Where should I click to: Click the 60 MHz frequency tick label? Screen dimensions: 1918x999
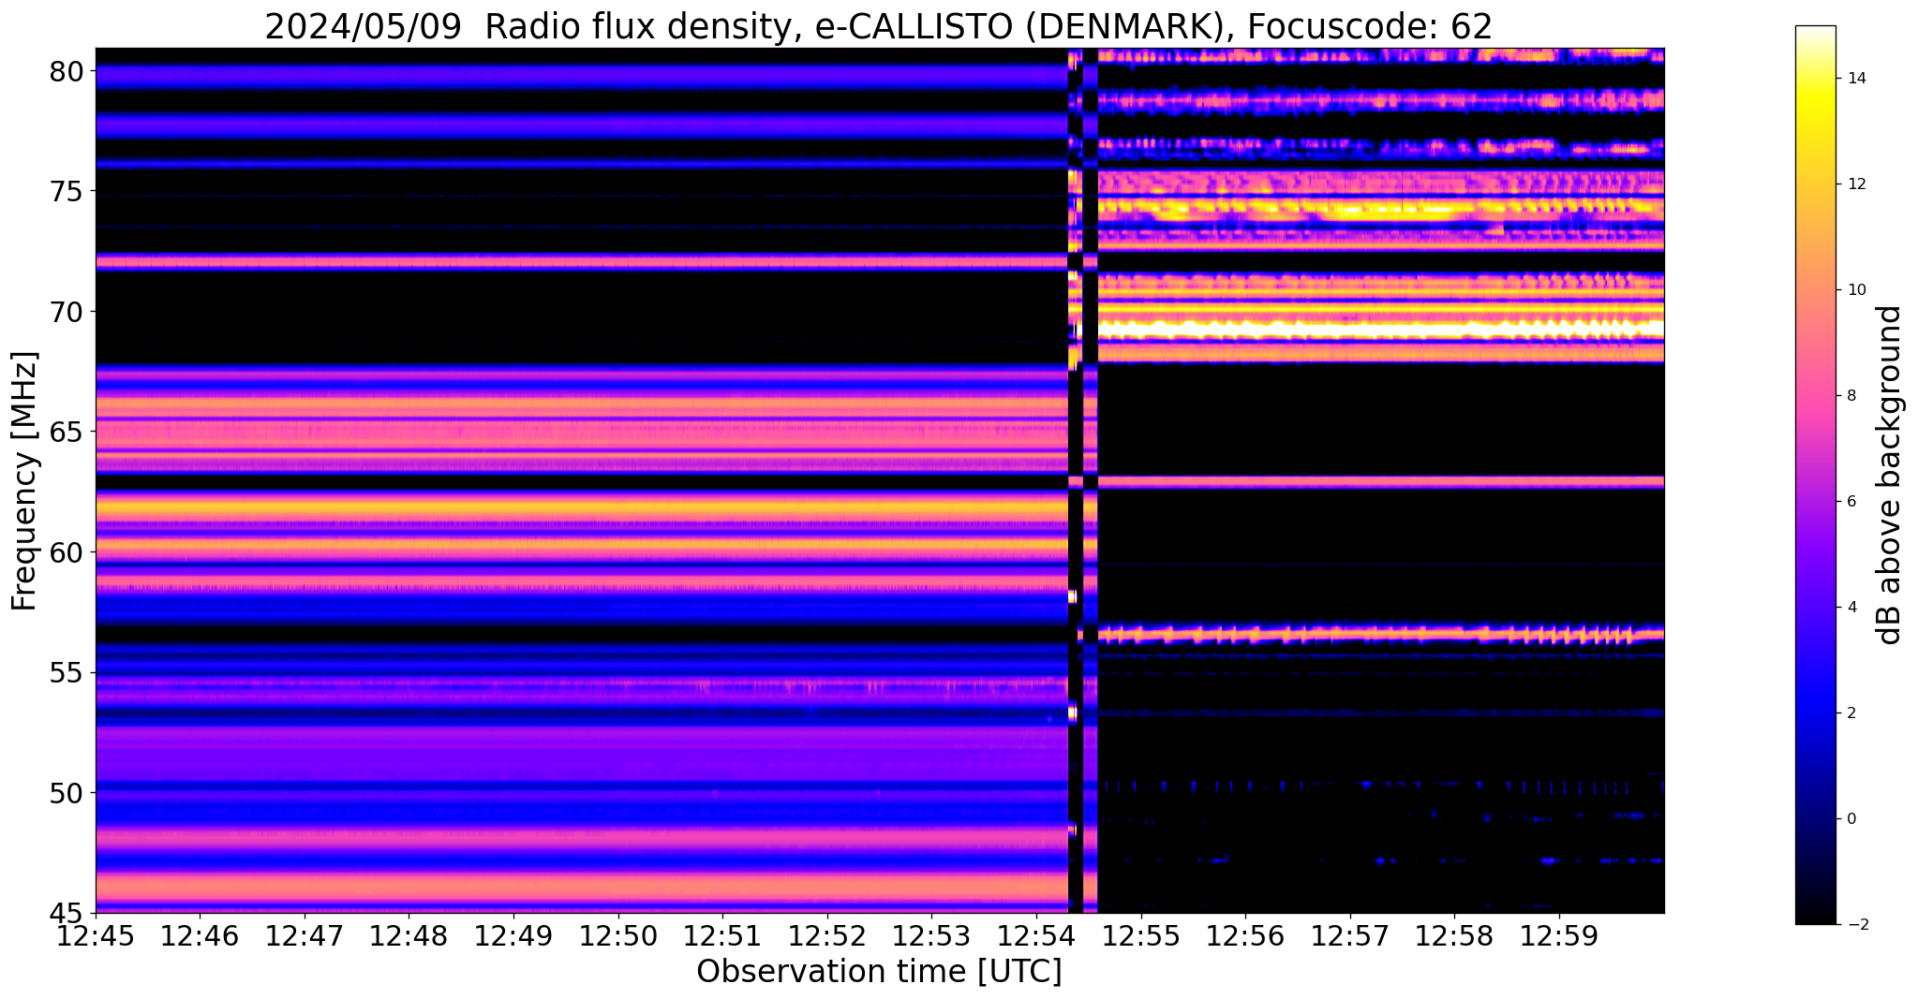66,552
